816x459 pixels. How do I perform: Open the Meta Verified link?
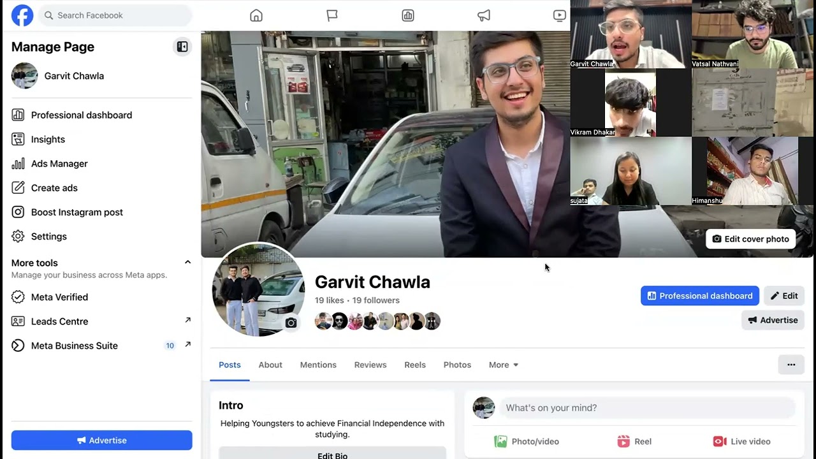coord(59,297)
